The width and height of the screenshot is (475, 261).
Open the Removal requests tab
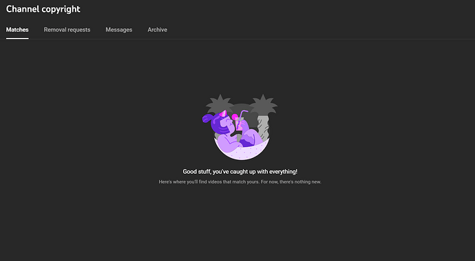click(x=67, y=30)
